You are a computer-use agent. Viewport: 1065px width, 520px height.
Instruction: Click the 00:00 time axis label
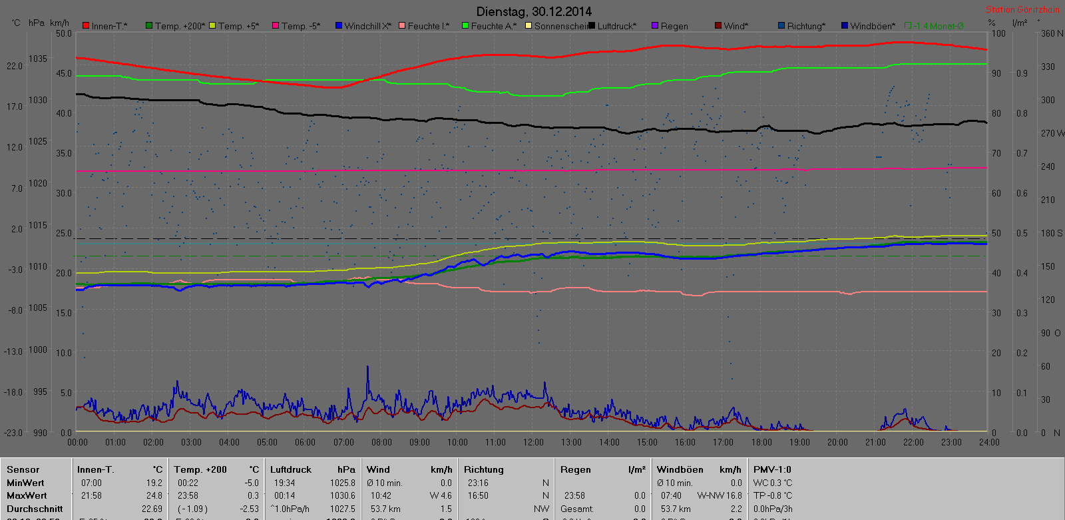[x=77, y=442]
